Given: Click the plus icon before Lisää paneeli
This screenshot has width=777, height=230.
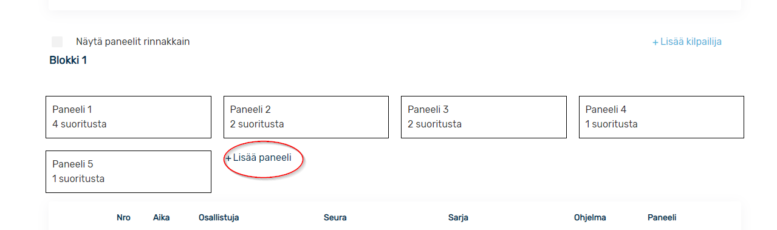Looking at the screenshot, I should pyautogui.click(x=228, y=158).
